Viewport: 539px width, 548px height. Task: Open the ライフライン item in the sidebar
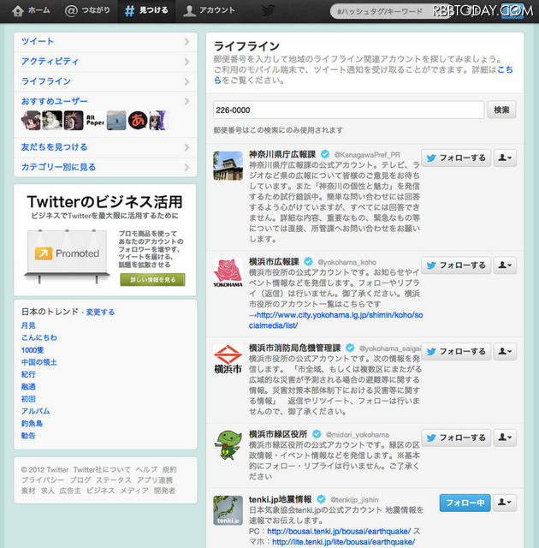(x=105, y=82)
